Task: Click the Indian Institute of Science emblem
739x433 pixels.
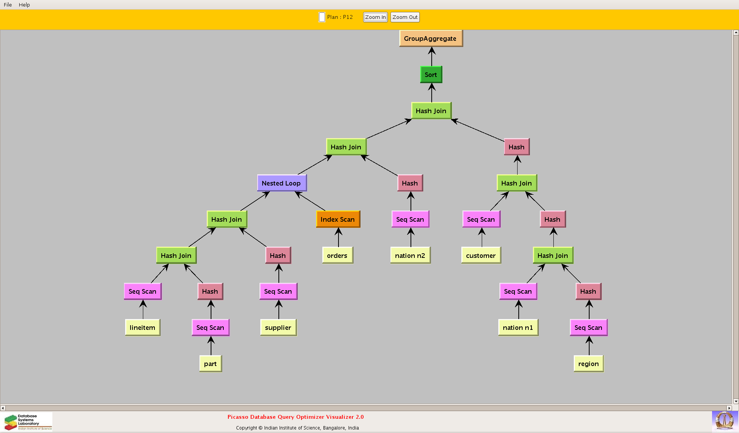Action: tap(724, 420)
